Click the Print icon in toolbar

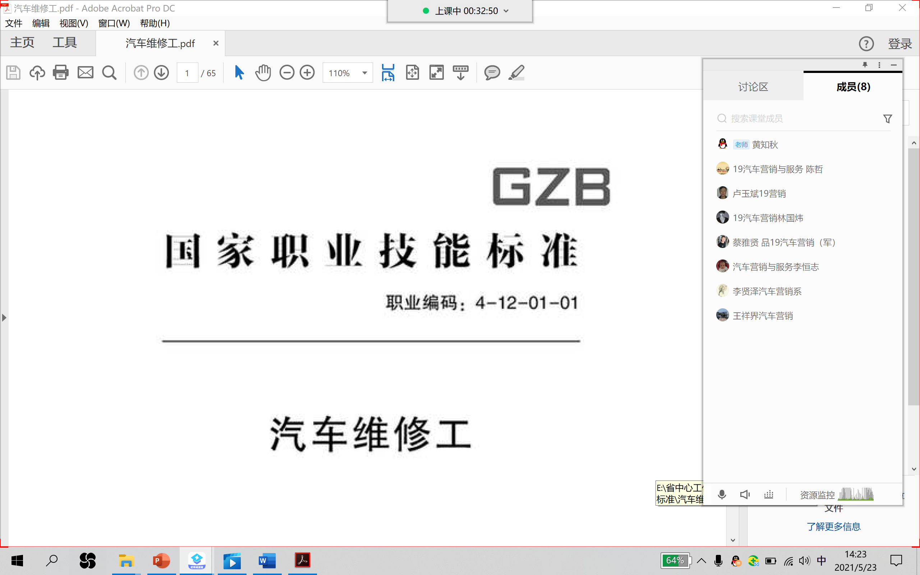pyautogui.click(x=61, y=72)
